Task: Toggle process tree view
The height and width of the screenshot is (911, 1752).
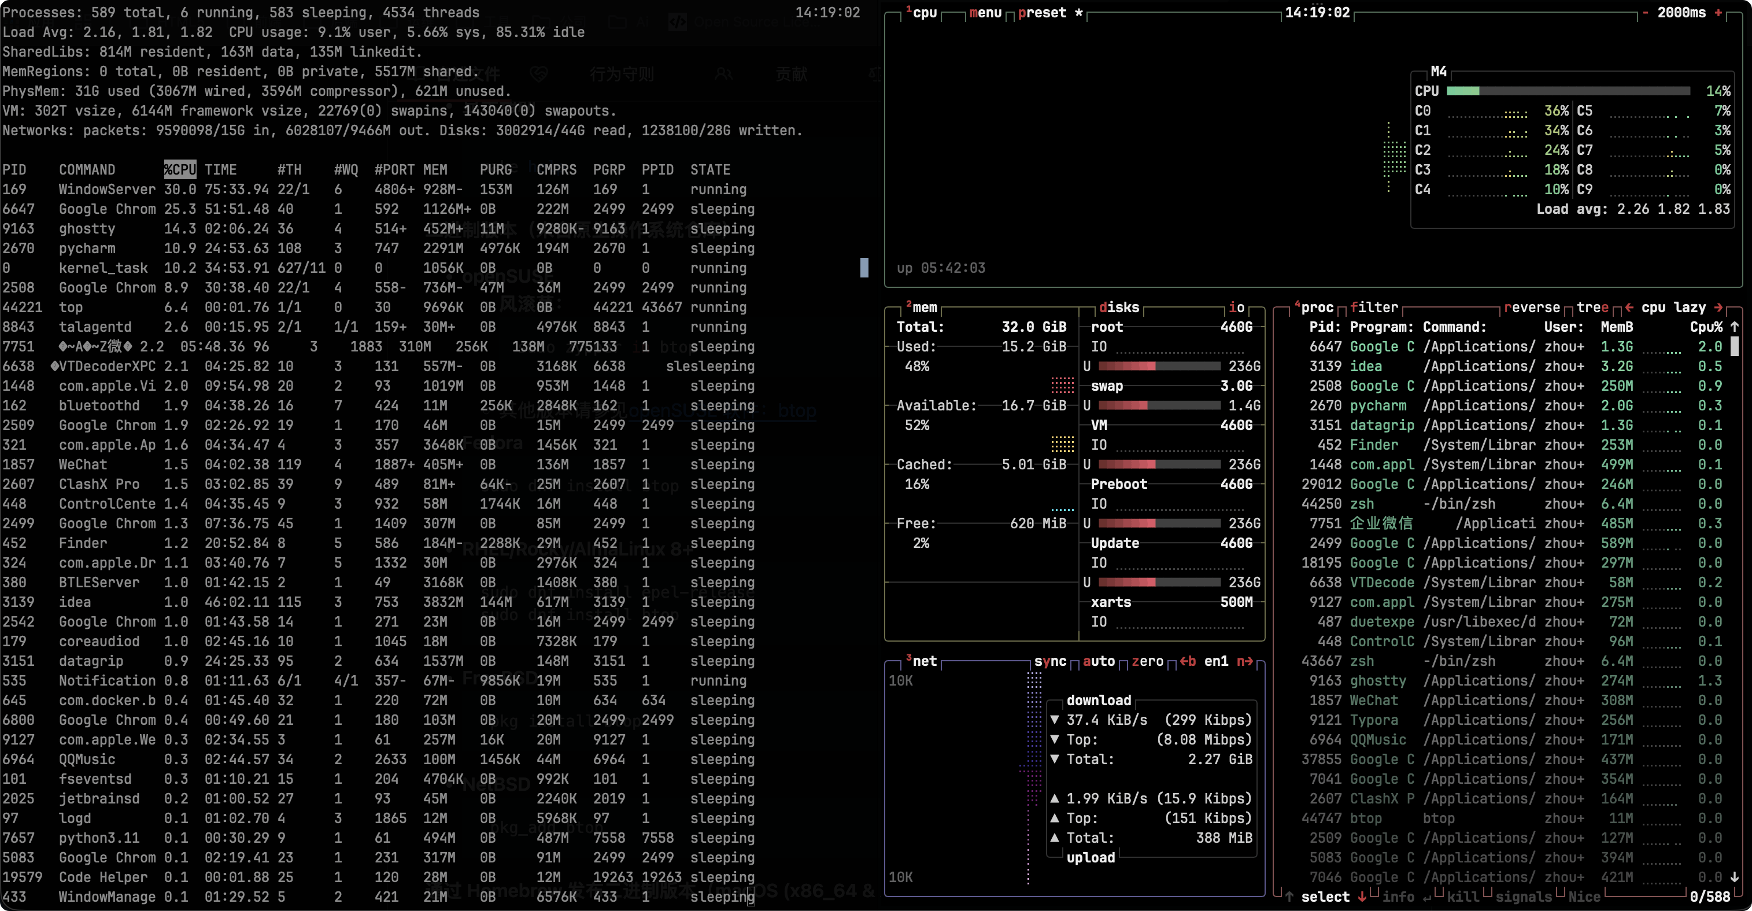Action: pyautogui.click(x=1592, y=308)
